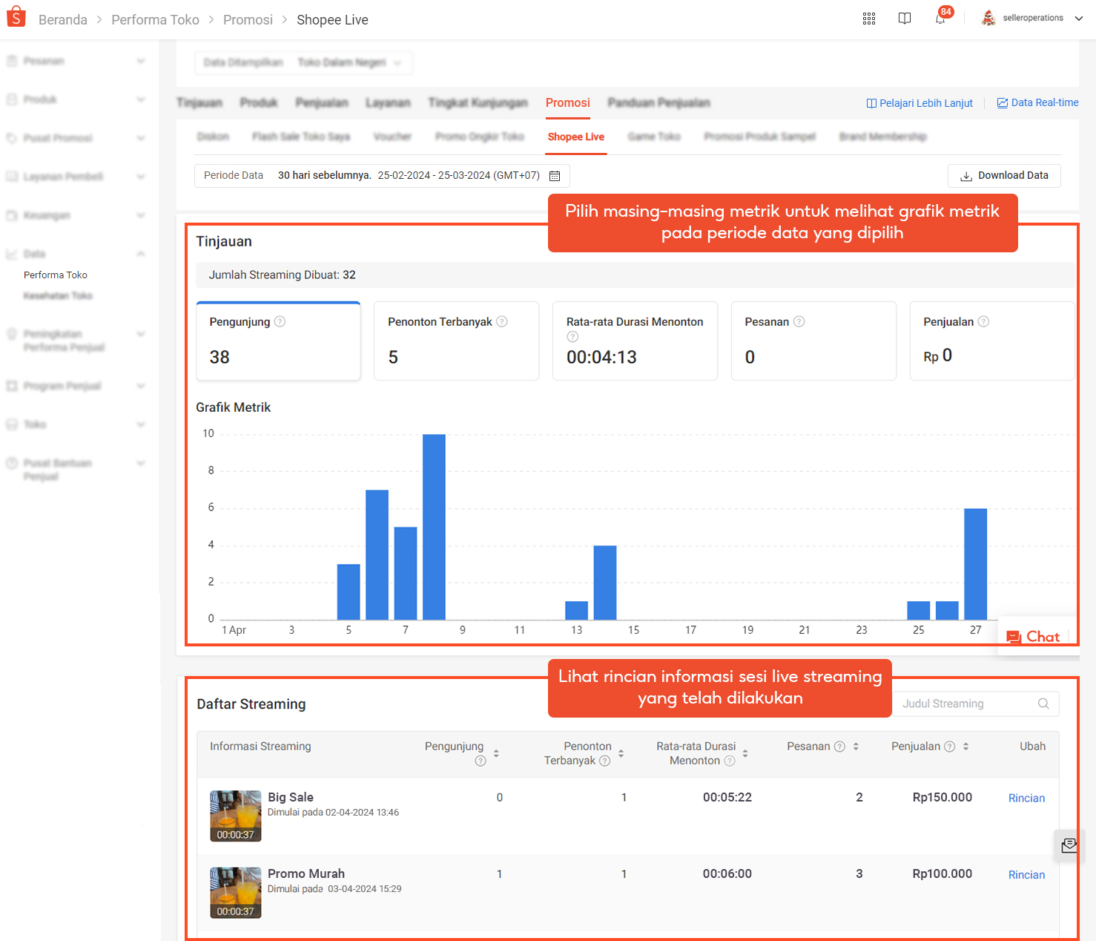
Task: Sort the table by Rata-rata Durasi Menonton
Action: click(x=745, y=753)
